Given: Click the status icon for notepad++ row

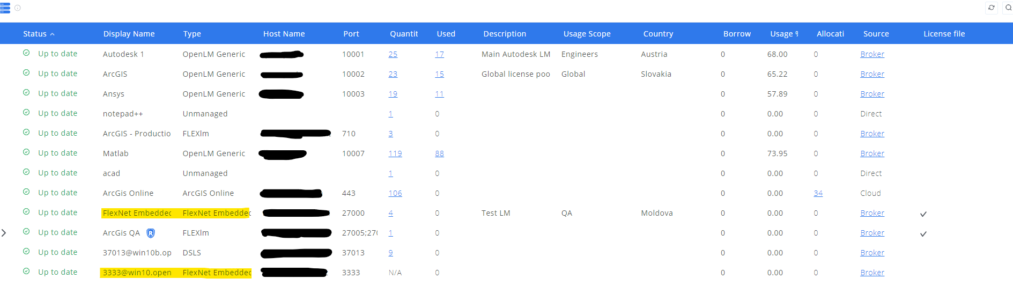Looking at the screenshot, I should point(26,113).
